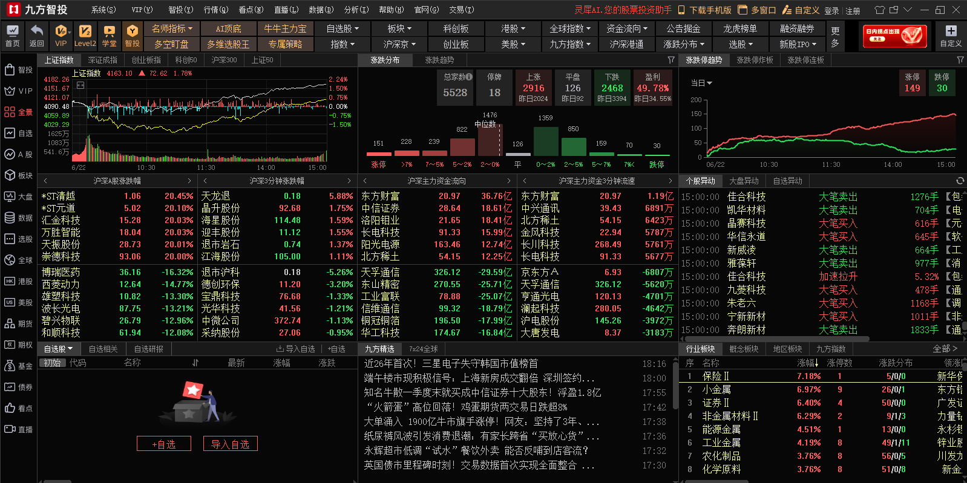Open 智投 icon in the top toolbar
Viewport: 967px width, 483px height.
(133, 36)
